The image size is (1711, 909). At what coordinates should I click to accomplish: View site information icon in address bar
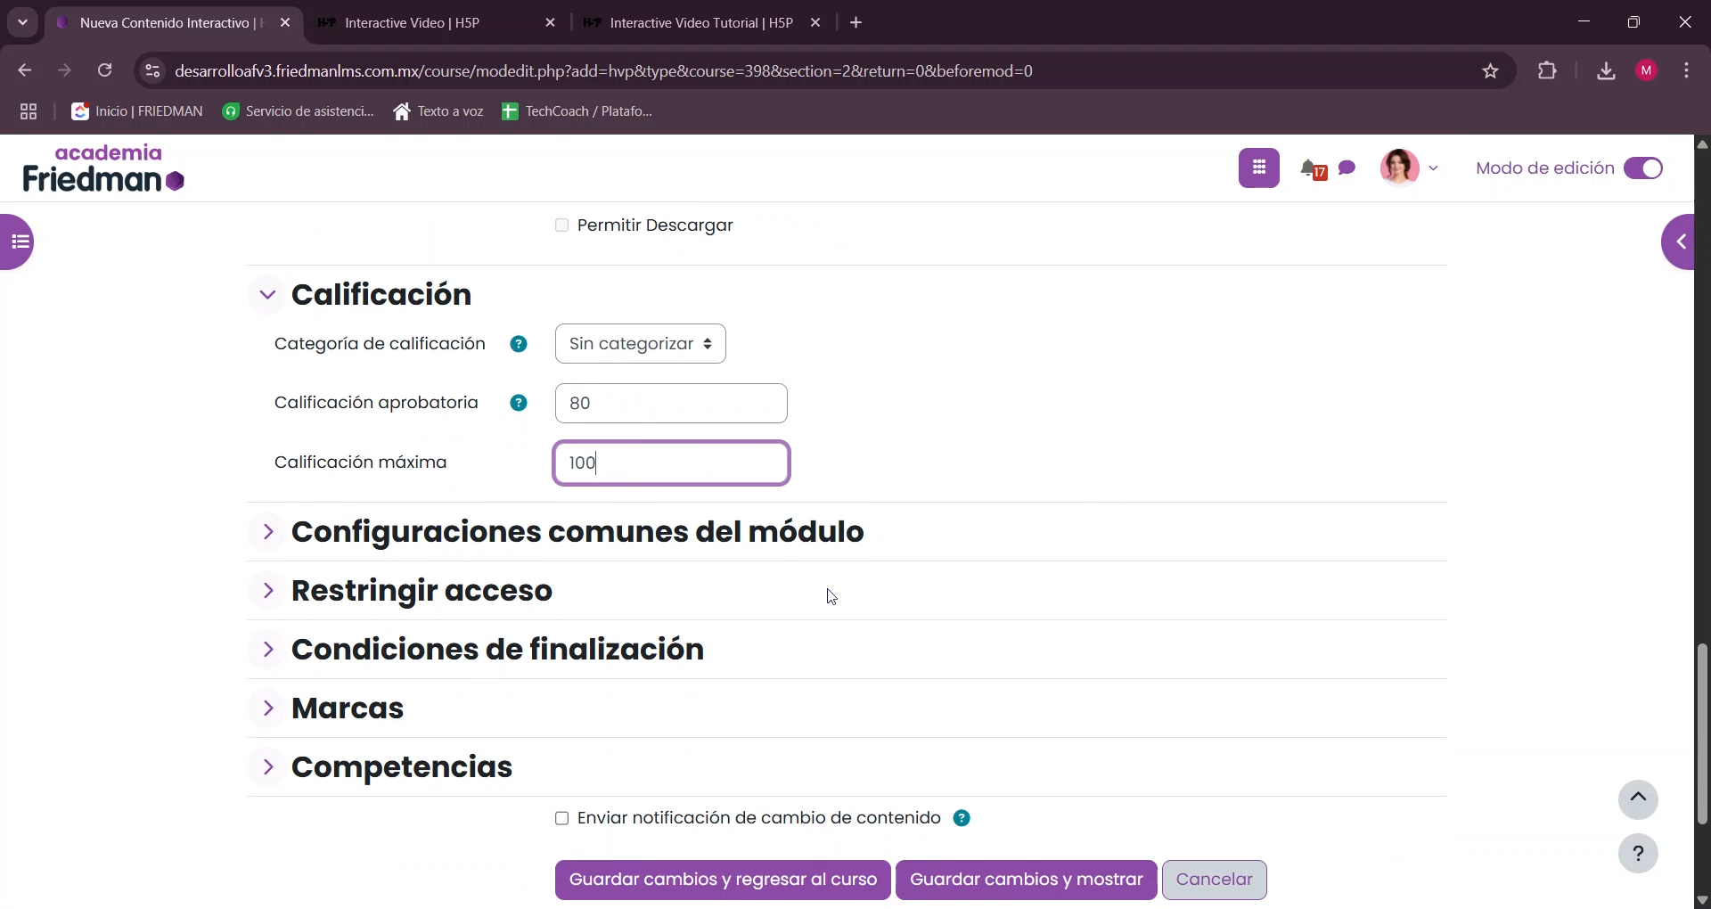pos(152,71)
